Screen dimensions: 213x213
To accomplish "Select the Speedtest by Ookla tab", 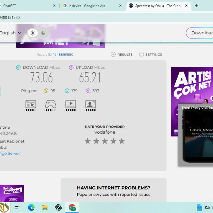I will (x=158, y=6).
